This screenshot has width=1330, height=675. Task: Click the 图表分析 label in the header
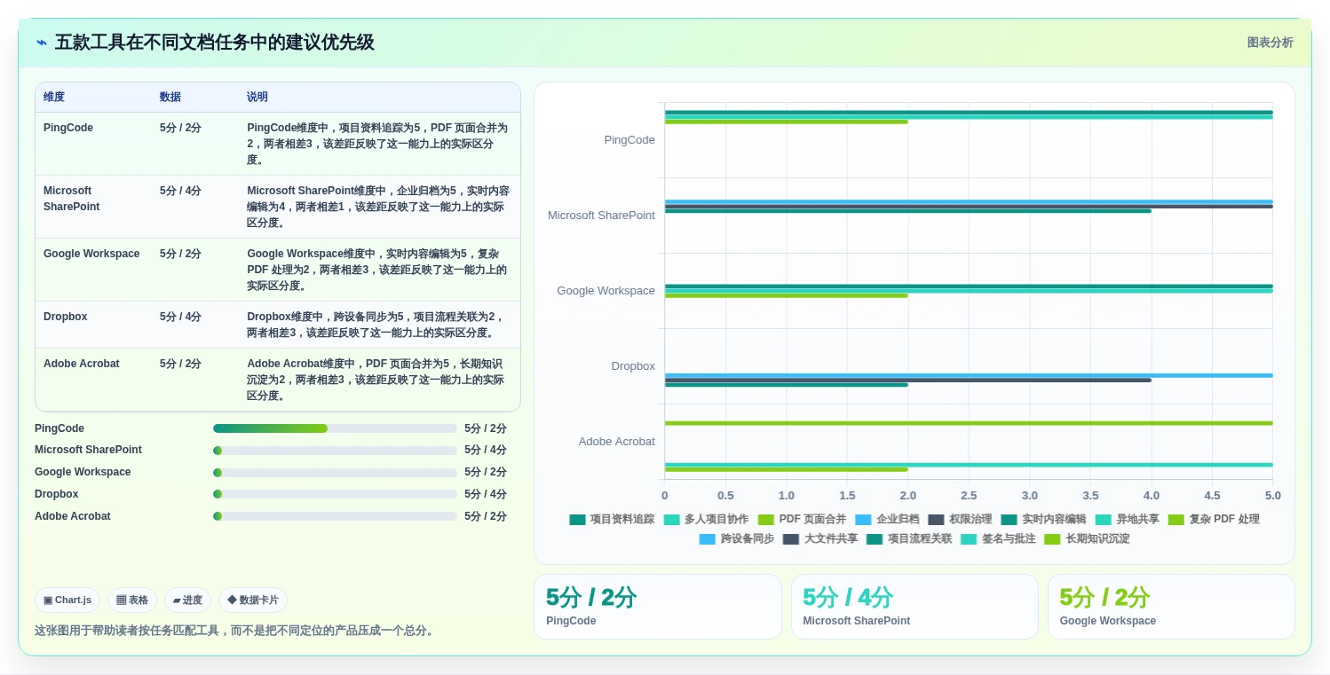tap(1270, 43)
